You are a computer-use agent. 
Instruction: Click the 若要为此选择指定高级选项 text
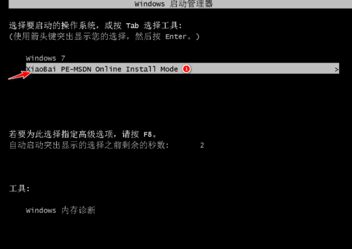[x=82, y=134]
